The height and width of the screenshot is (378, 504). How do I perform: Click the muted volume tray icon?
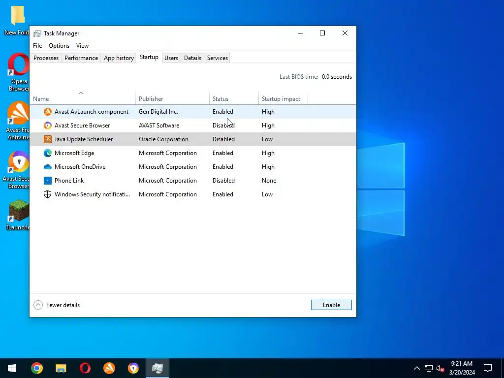click(x=440, y=368)
